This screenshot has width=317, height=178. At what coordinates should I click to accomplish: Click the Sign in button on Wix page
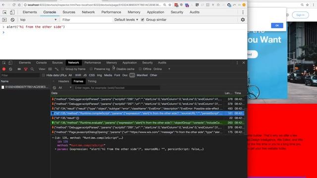coord(300,15)
